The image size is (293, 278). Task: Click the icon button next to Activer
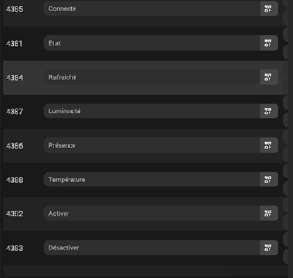click(x=269, y=213)
